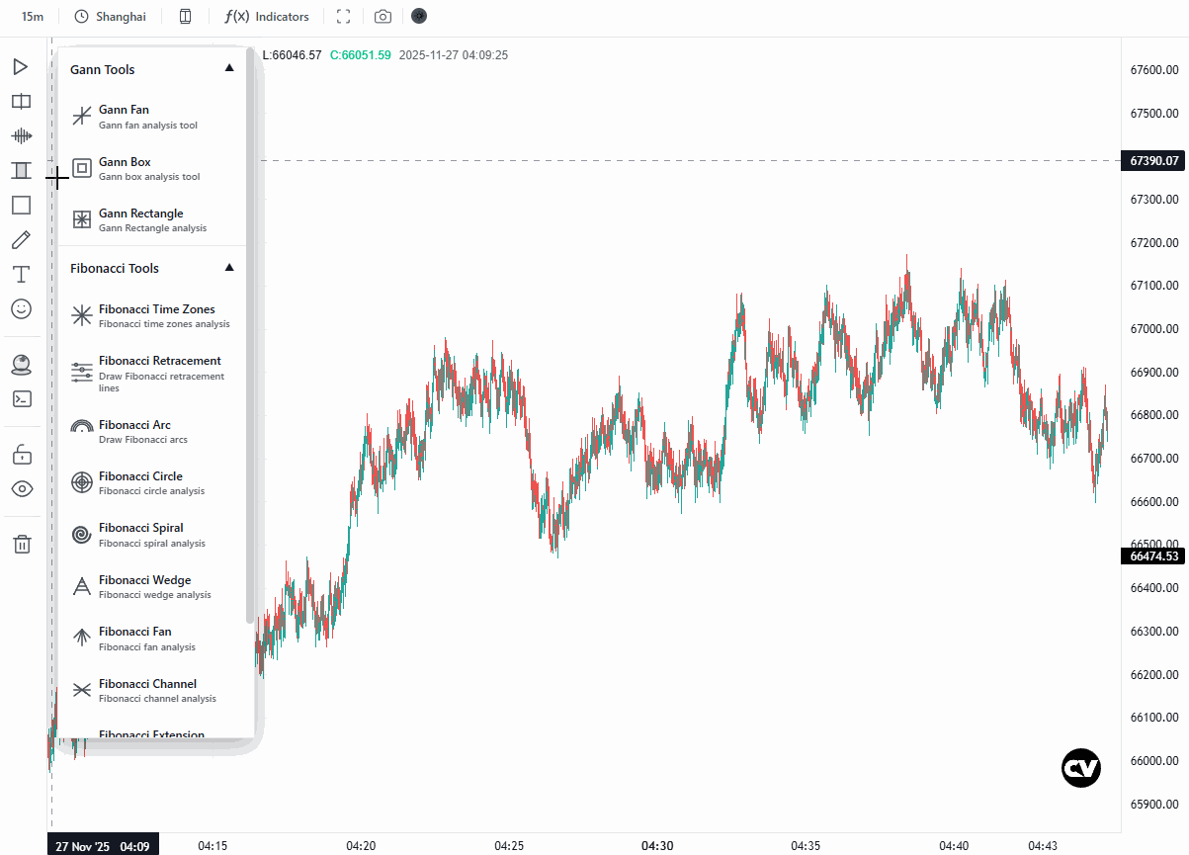Select the text T tool
Viewport: 1189px width, 855px height.
[21, 275]
